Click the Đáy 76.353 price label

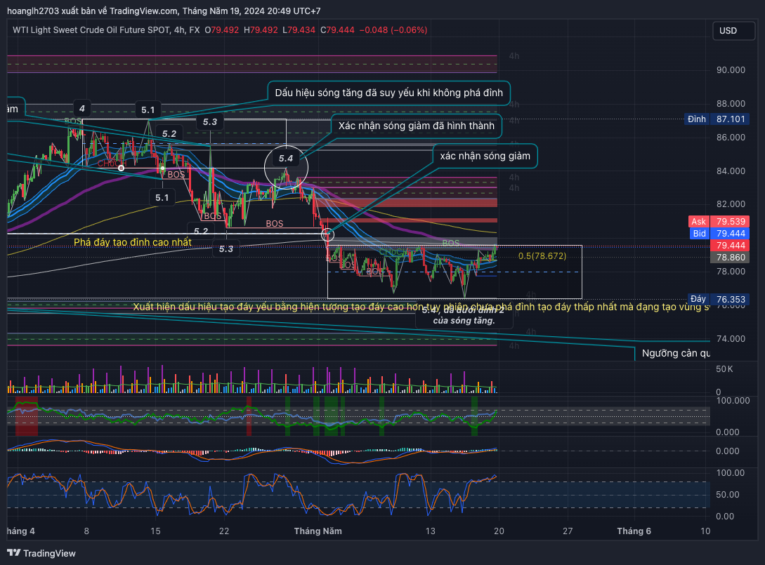(718, 299)
